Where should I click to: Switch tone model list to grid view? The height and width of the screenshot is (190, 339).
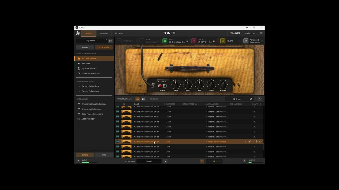[143, 99]
